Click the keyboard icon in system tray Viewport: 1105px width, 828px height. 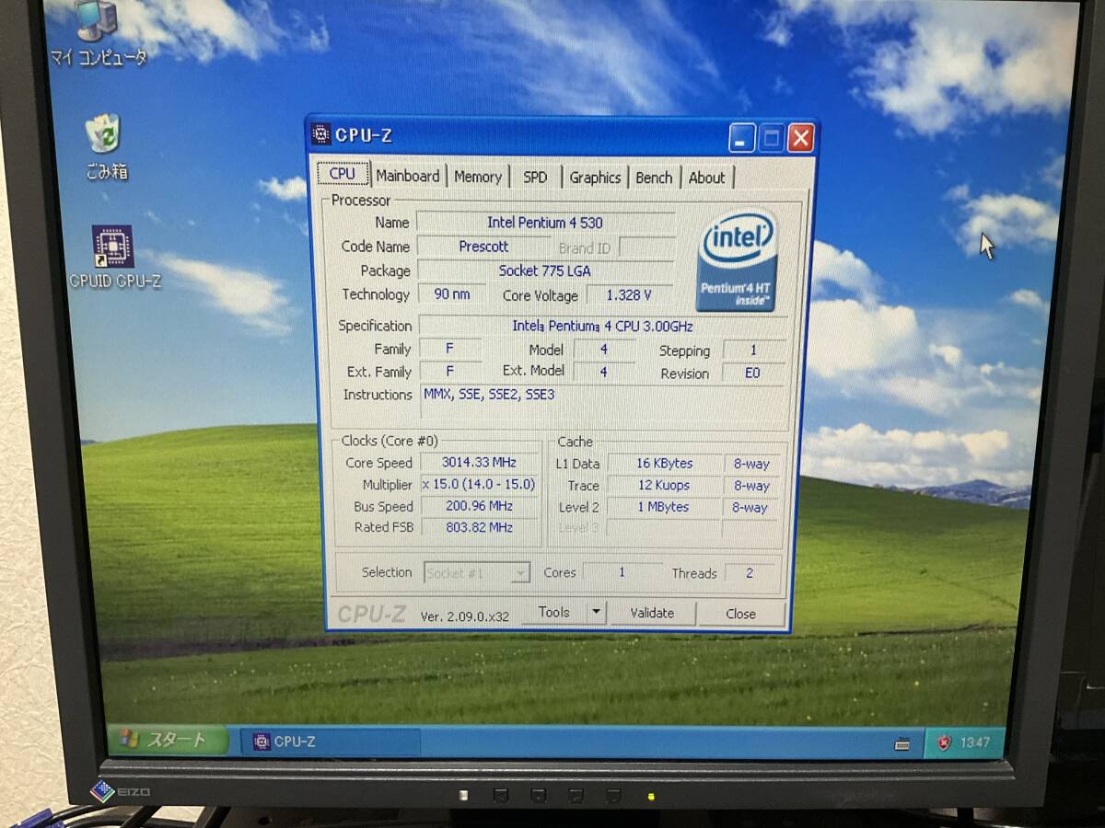point(901,743)
